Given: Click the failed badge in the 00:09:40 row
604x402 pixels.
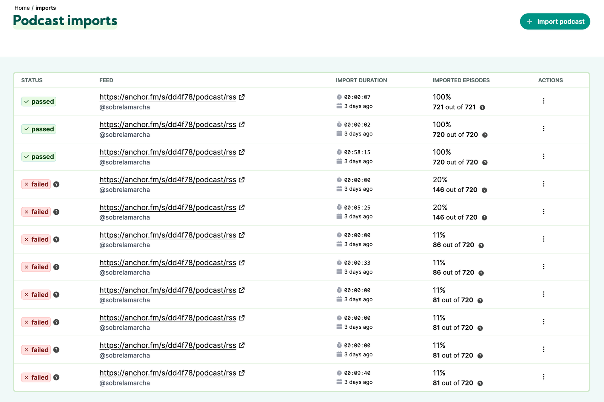Looking at the screenshot, I should 36,377.
